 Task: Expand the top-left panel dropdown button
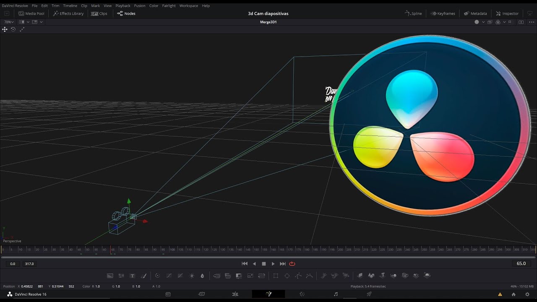(x=7, y=13)
